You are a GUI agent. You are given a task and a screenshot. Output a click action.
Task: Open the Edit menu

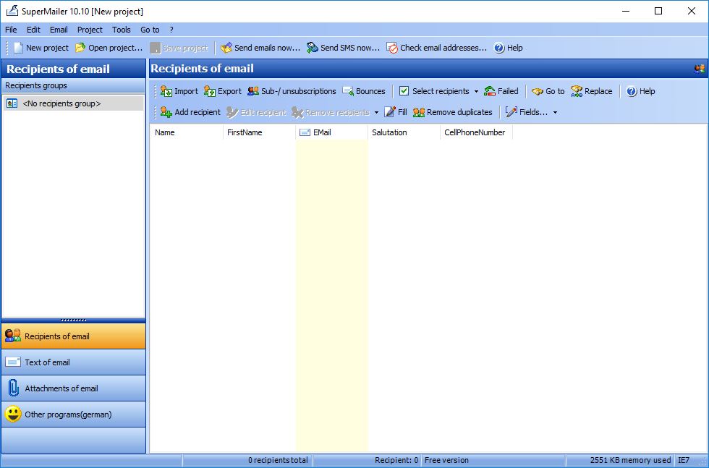(33, 30)
